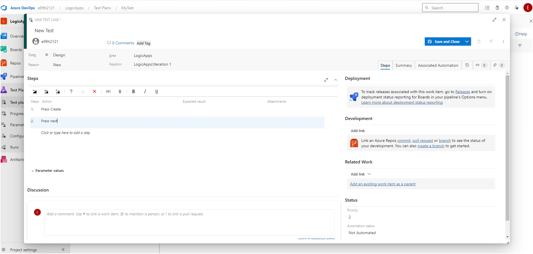Switch to the Summary tab
This screenshot has width=533, height=254.
pyautogui.click(x=404, y=65)
